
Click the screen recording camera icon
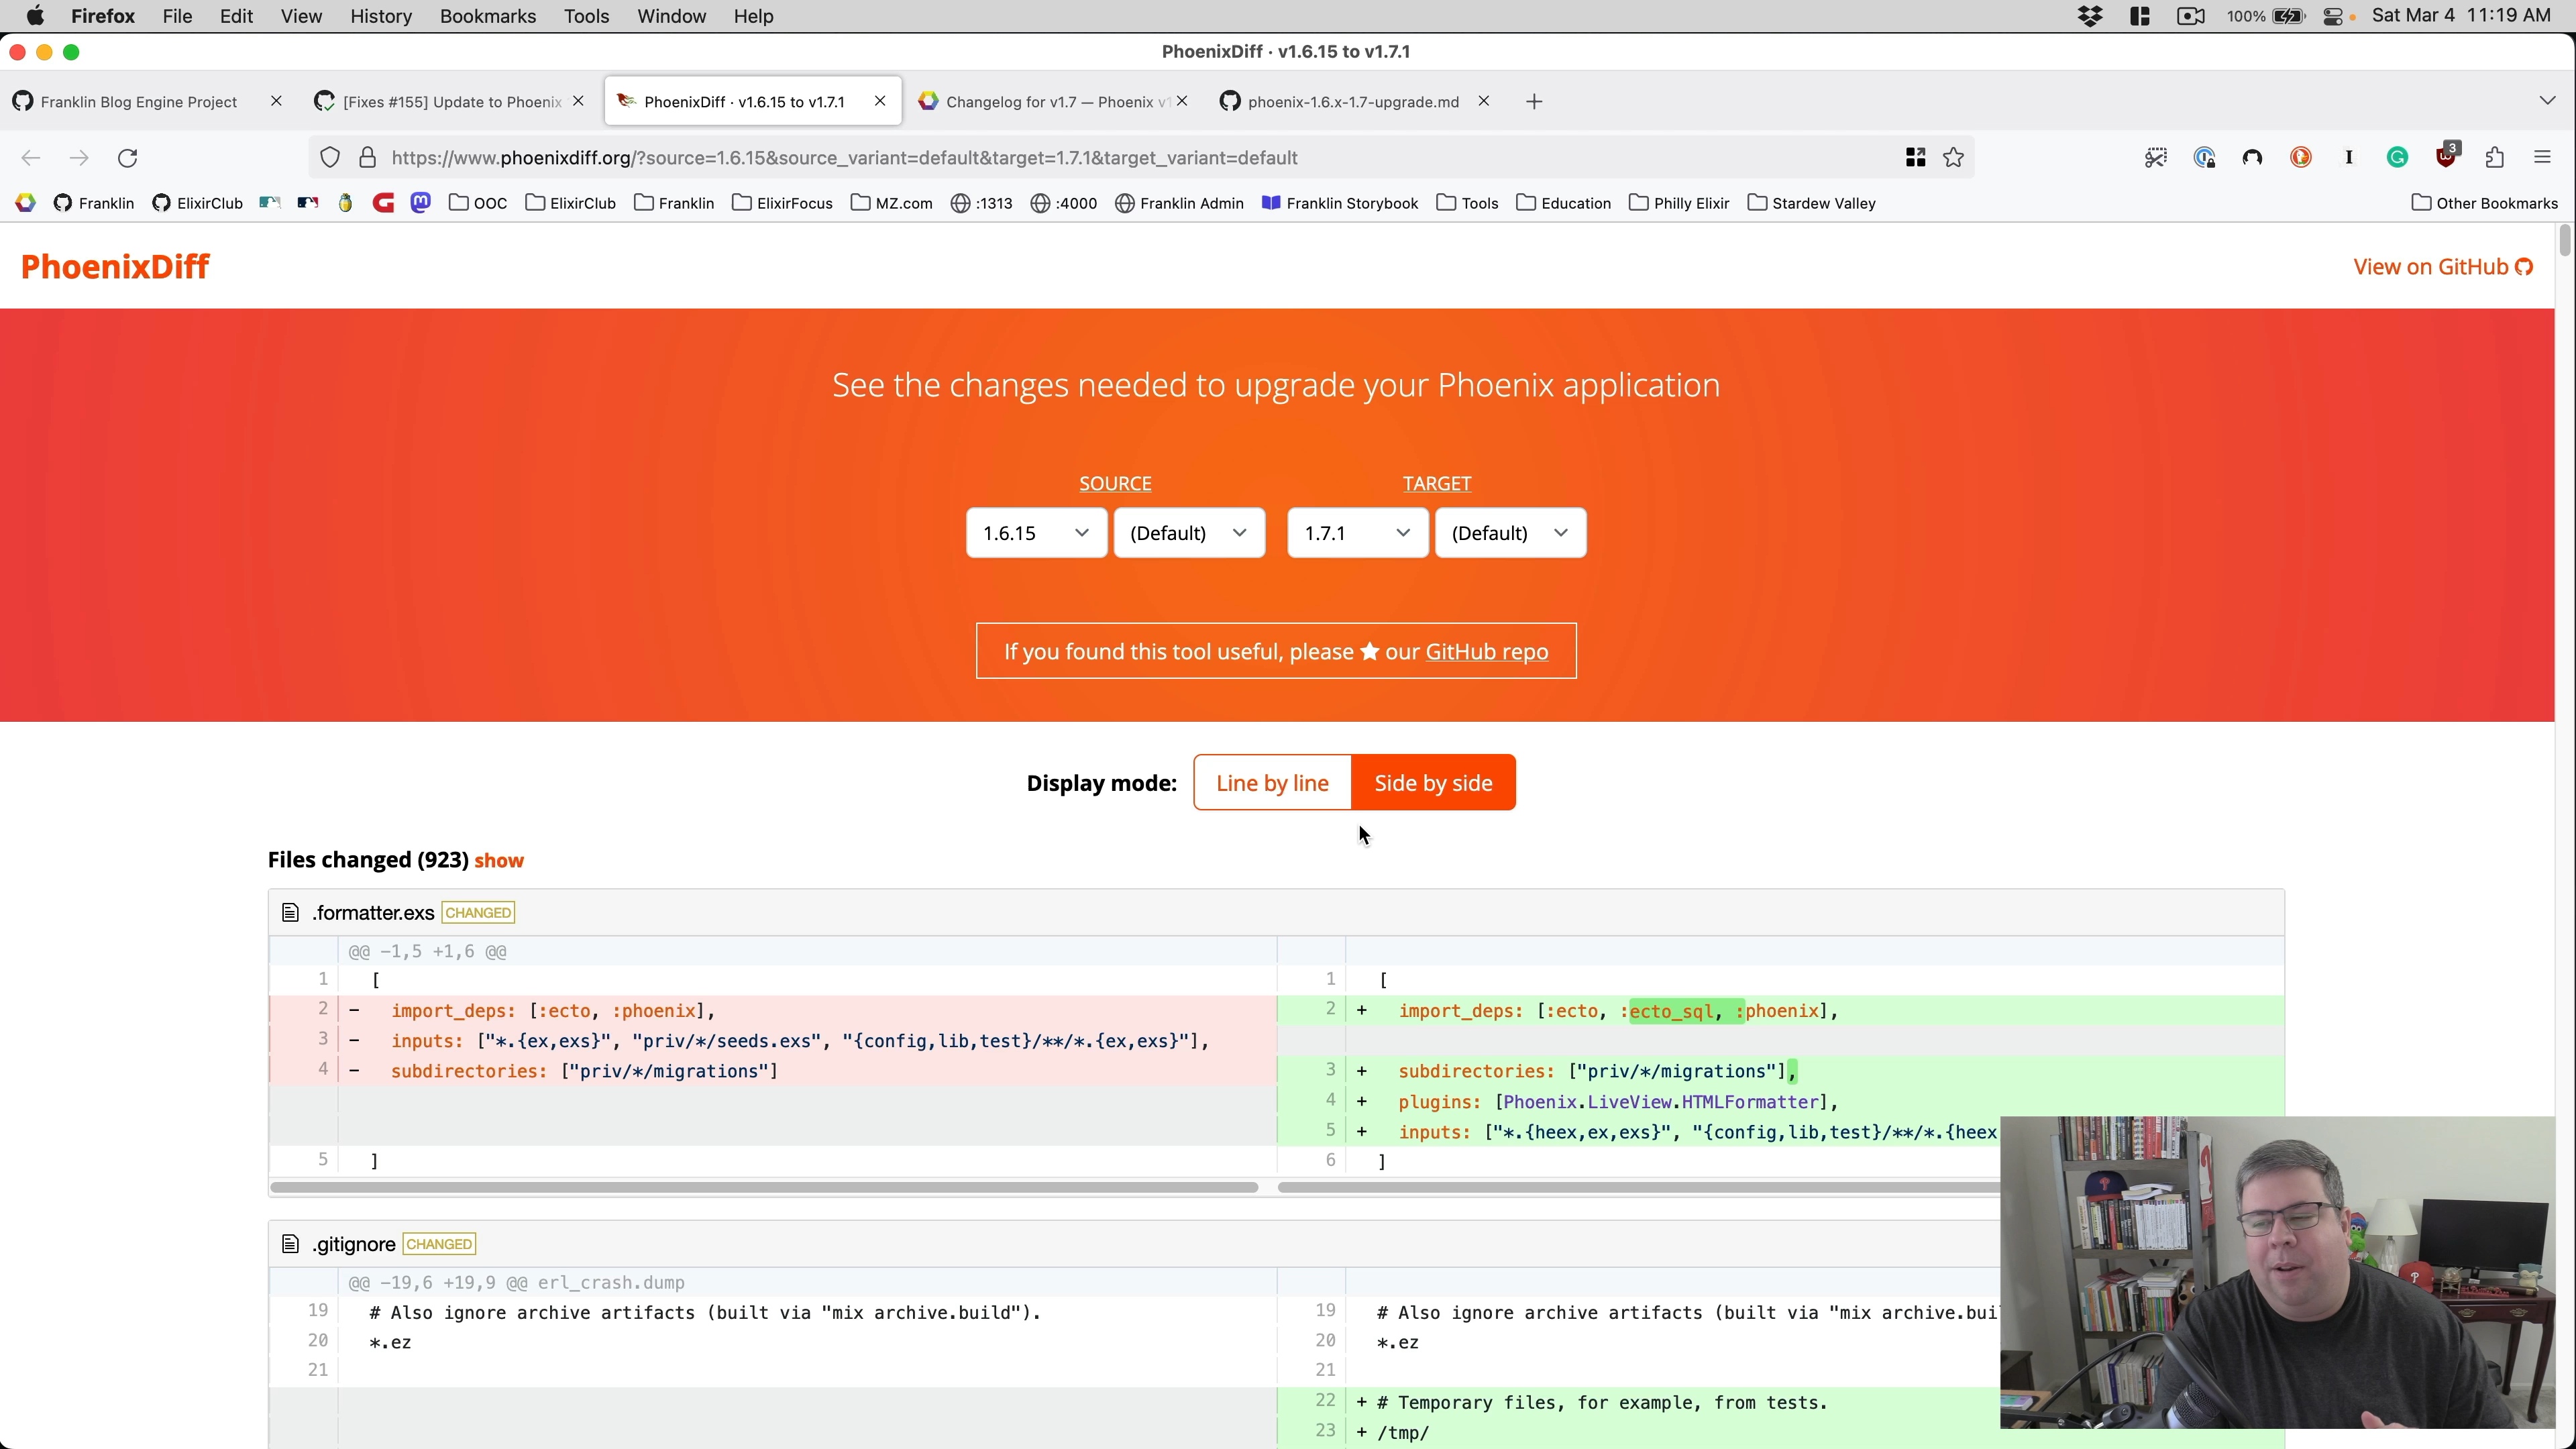(2190, 16)
